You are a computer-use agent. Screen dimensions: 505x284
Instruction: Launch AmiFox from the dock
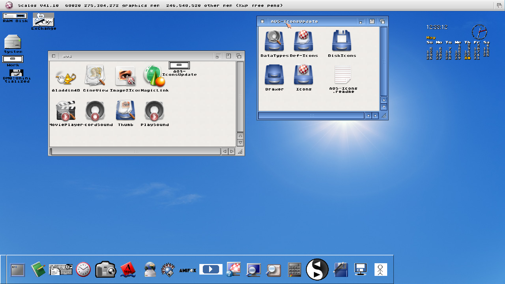point(188,270)
